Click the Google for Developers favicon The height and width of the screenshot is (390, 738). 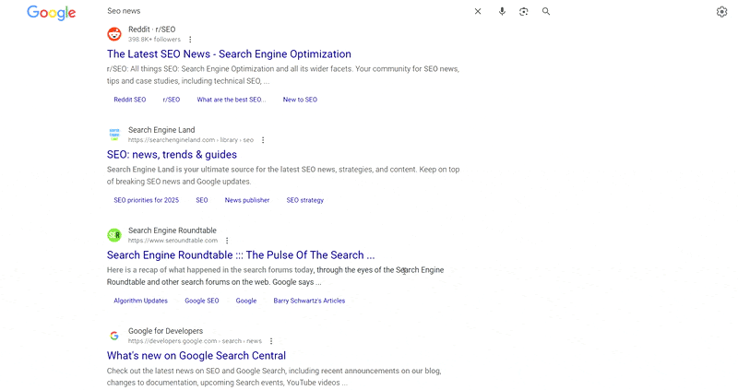[114, 336]
